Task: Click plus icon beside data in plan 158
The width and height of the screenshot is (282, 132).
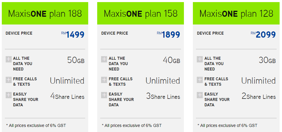Action: [x=104, y=59]
